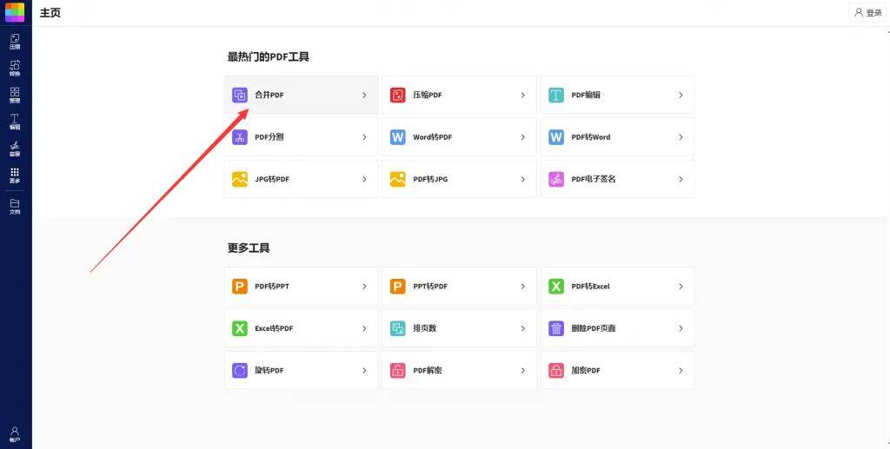Open the PDF解密 text label
This screenshot has height=449, width=890.
coord(428,370)
